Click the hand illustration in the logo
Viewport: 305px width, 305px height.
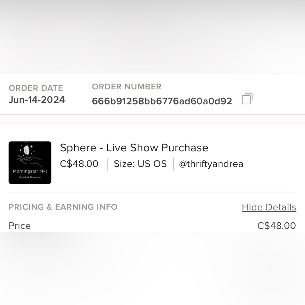click(x=30, y=161)
